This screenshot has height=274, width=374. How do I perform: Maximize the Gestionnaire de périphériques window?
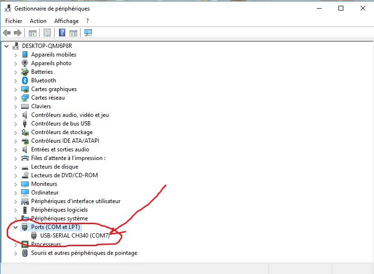341,8
